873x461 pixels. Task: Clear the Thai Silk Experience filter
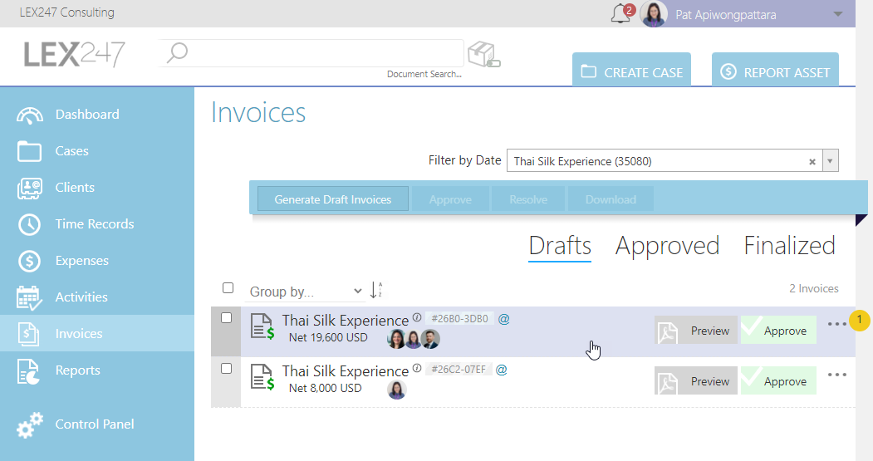[812, 161]
